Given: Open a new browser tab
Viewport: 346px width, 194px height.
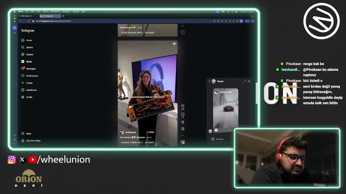Looking at the screenshot, I should click(63, 16).
